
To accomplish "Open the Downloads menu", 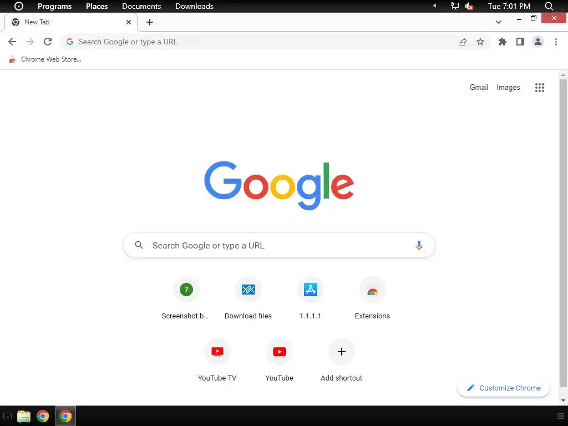I will click(x=195, y=6).
